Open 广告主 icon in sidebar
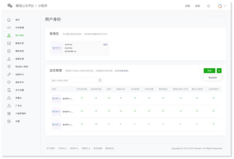 pos(9,106)
